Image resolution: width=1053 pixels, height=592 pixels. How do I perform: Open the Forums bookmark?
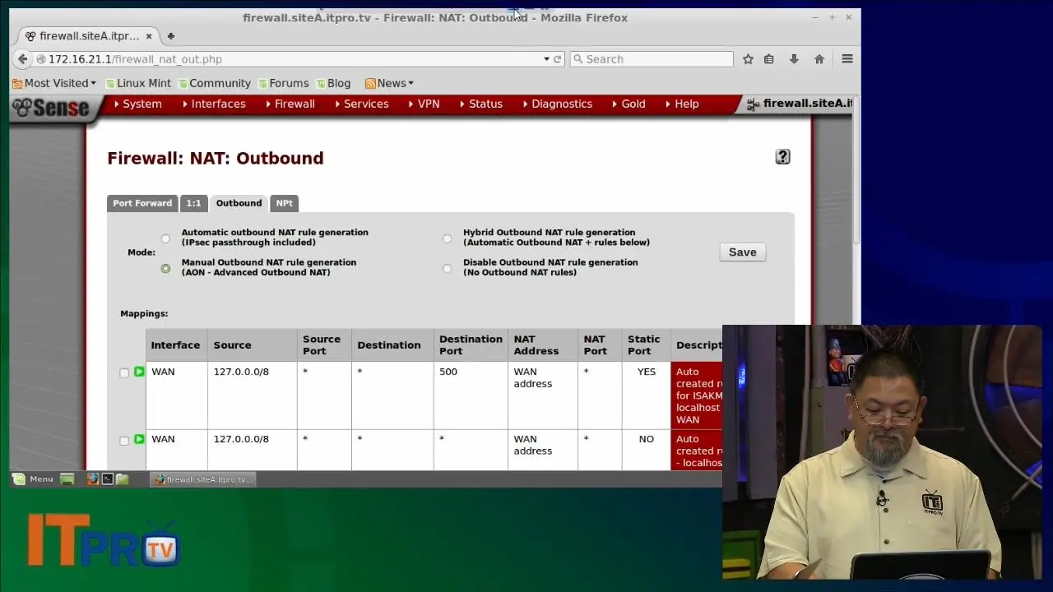[283, 83]
